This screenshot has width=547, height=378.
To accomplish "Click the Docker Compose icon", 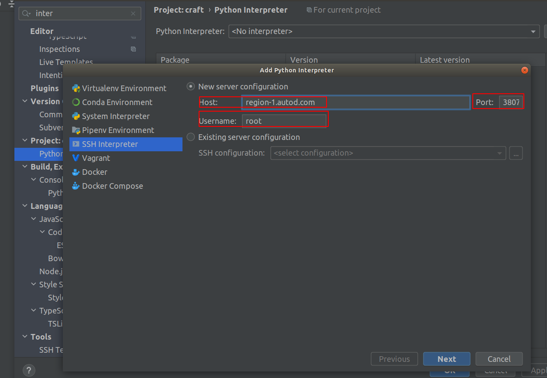I will click(76, 186).
